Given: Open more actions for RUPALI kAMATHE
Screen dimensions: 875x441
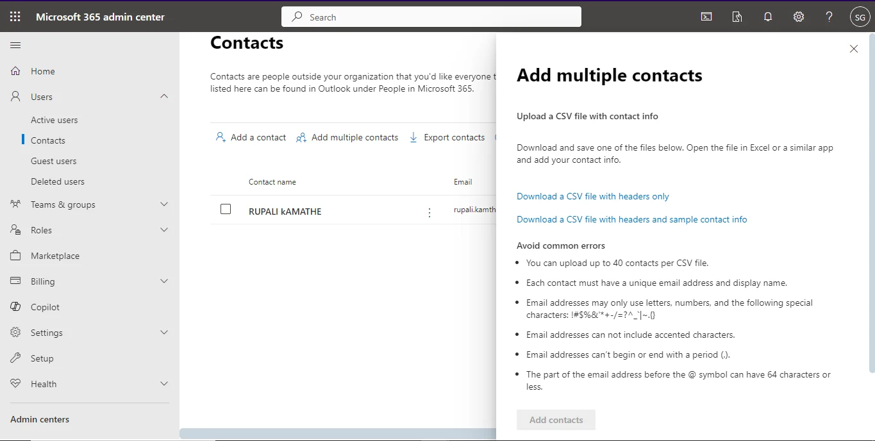Looking at the screenshot, I should (429, 212).
